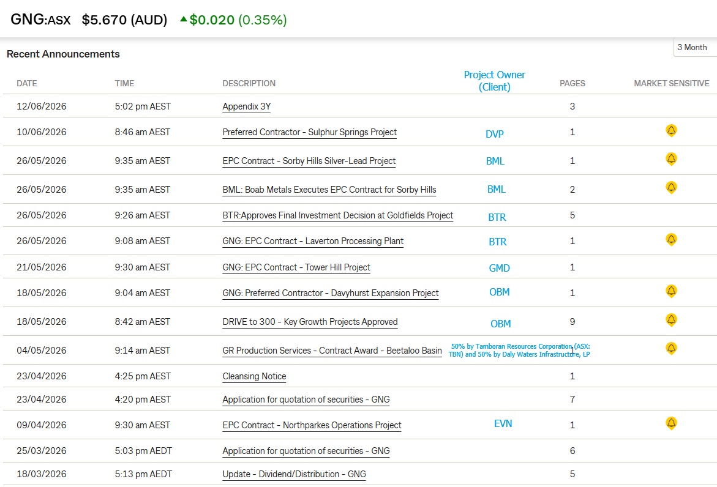
Task: Click the TIME column header
Action: [124, 83]
